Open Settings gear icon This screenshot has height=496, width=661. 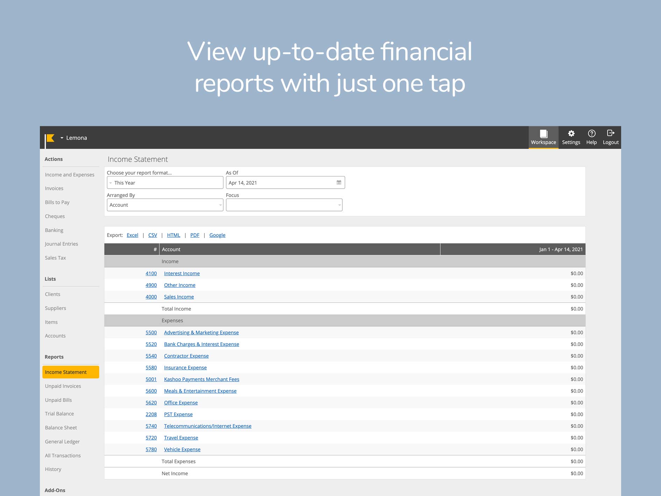click(x=571, y=134)
